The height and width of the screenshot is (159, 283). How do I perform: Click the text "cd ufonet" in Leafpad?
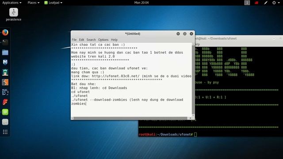[x=80, y=92]
